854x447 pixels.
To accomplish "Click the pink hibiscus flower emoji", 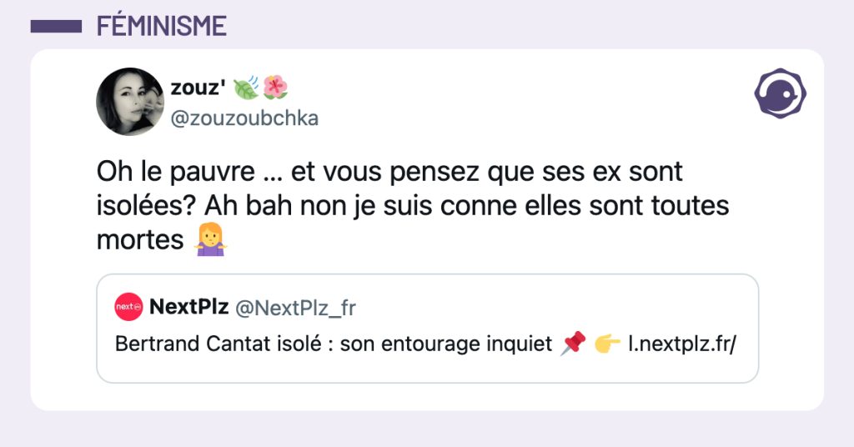I will click(x=275, y=87).
